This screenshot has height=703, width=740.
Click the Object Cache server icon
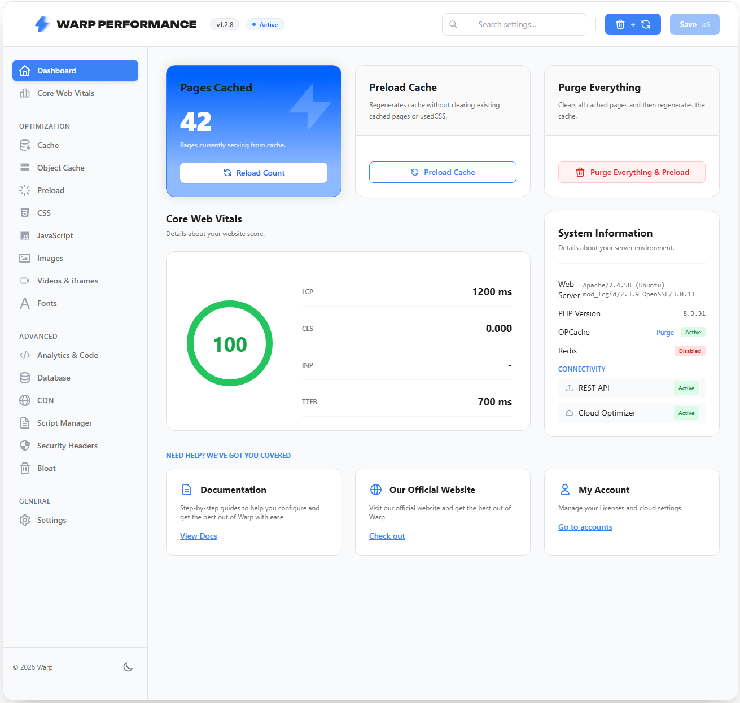tap(25, 168)
